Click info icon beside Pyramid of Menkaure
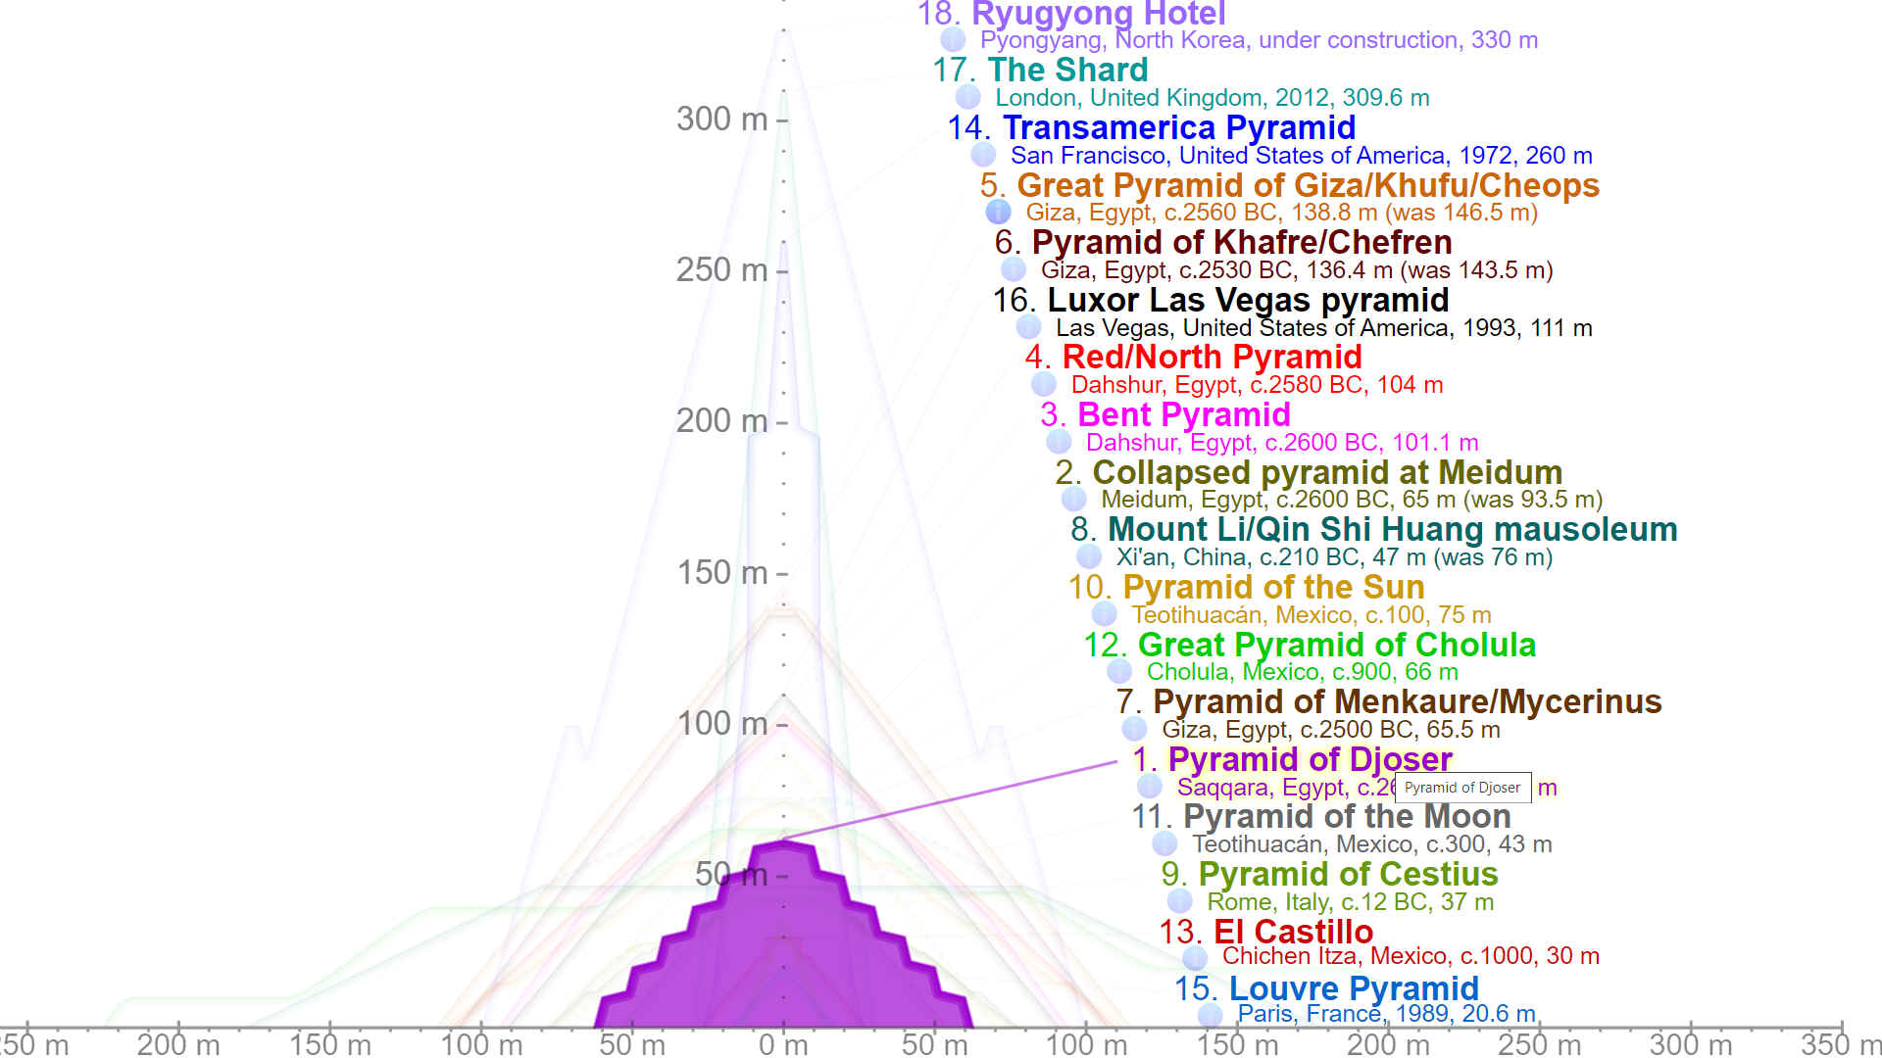This screenshot has width=1882, height=1058. click(1134, 728)
